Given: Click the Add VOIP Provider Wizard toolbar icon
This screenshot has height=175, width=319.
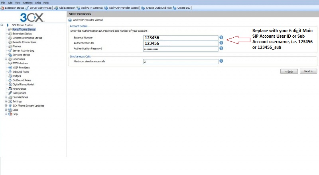Looking at the screenshot, I should [106, 8].
